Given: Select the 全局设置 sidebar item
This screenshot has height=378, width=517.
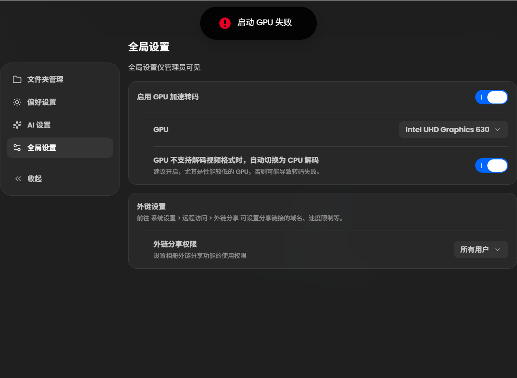Looking at the screenshot, I should pyautogui.click(x=60, y=148).
